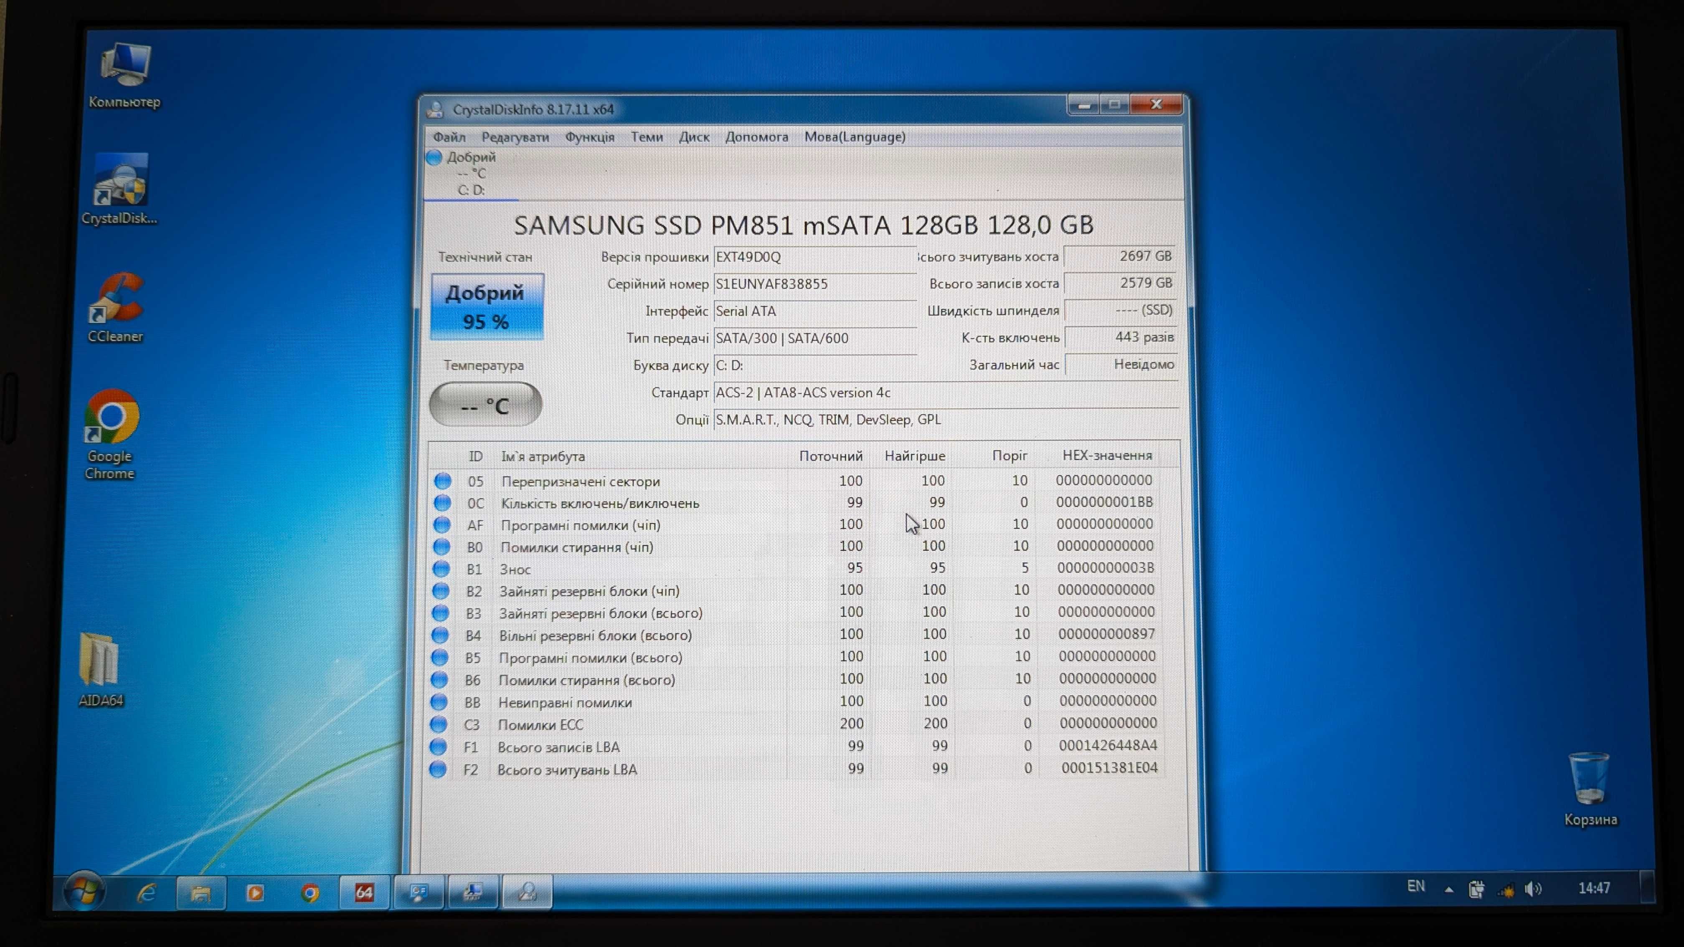Click the Serial ATA interface field
The image size is (1684, 947).
click(x=815, y=311)
